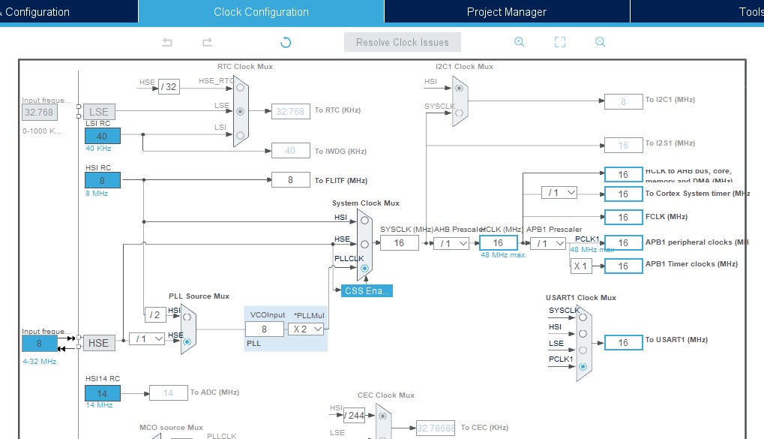764x439 pixels.
Task: Click the undo arrow icon
Action: (167, 43)
